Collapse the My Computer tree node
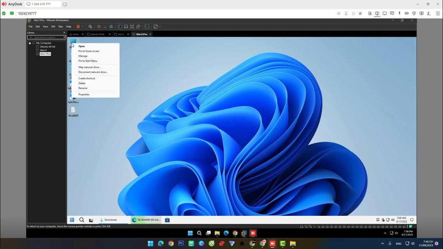This screenshot has height=249, width=443. 30,43
